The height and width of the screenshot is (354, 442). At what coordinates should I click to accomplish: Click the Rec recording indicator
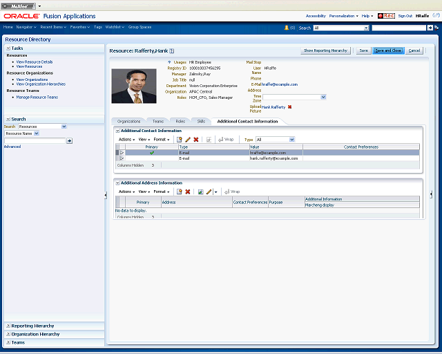[386, 16]
